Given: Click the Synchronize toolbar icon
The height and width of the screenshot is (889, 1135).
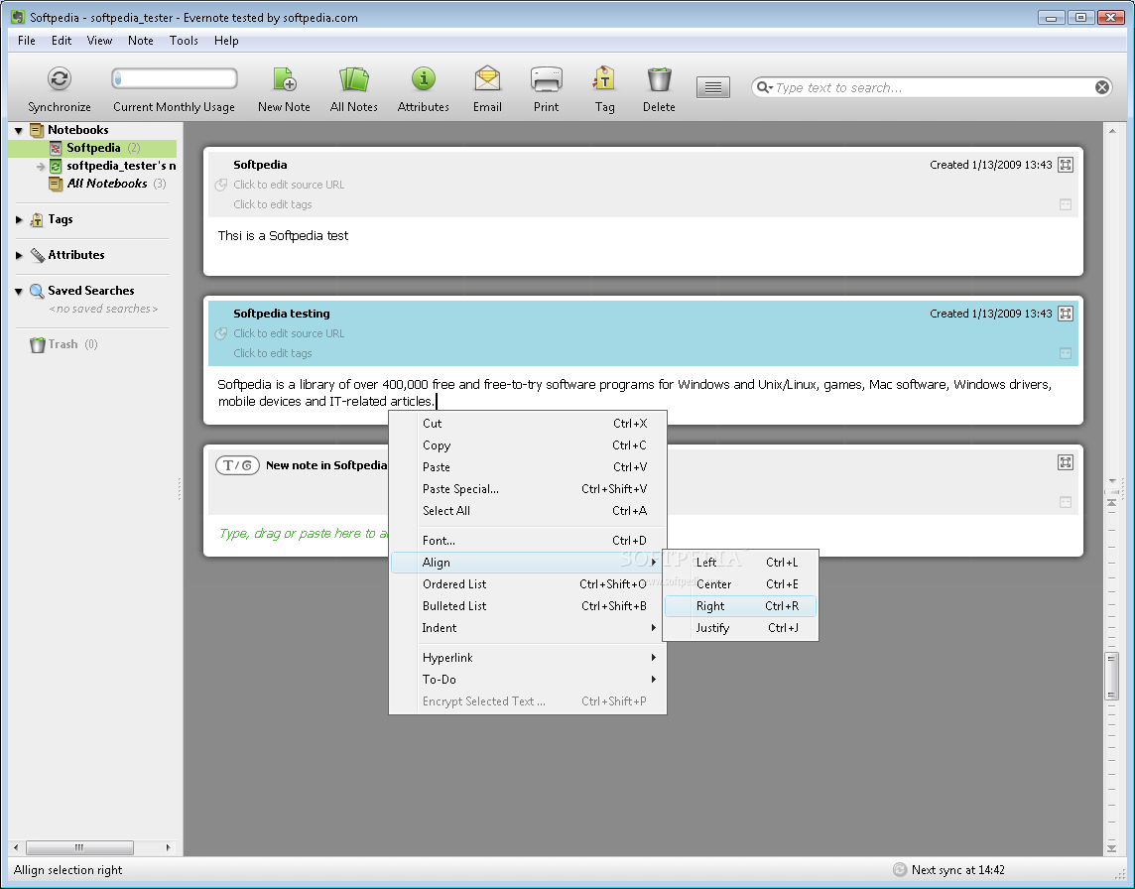Looking at the screenshot, I should click(x=60, y=79).
